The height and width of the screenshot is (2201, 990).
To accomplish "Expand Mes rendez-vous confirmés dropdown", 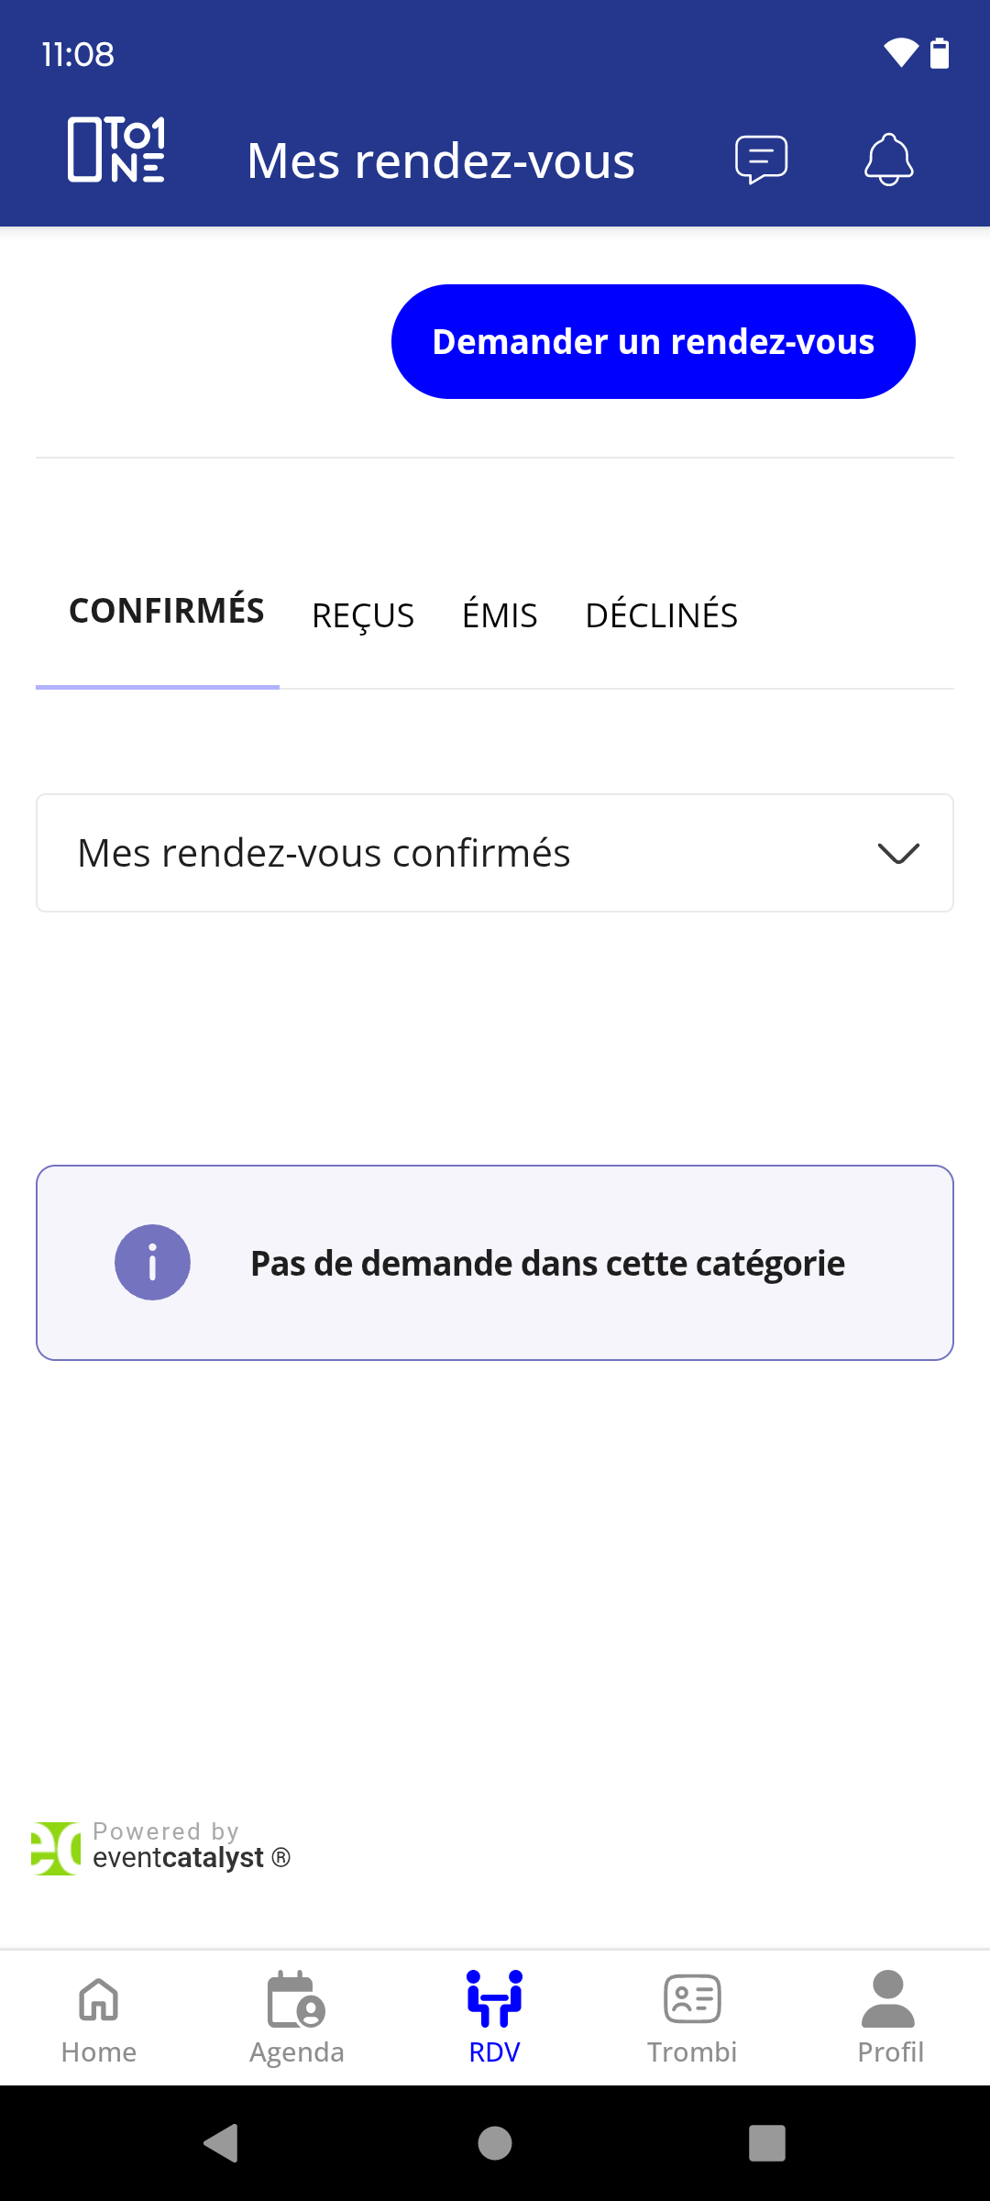I will pyautogui.click(x=495, y=853).
